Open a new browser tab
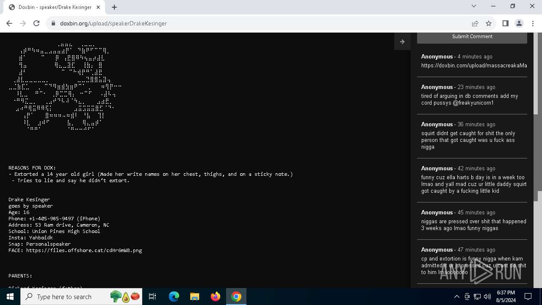The width and height of the screenshot is (542, 305). [x=114, y=7]
